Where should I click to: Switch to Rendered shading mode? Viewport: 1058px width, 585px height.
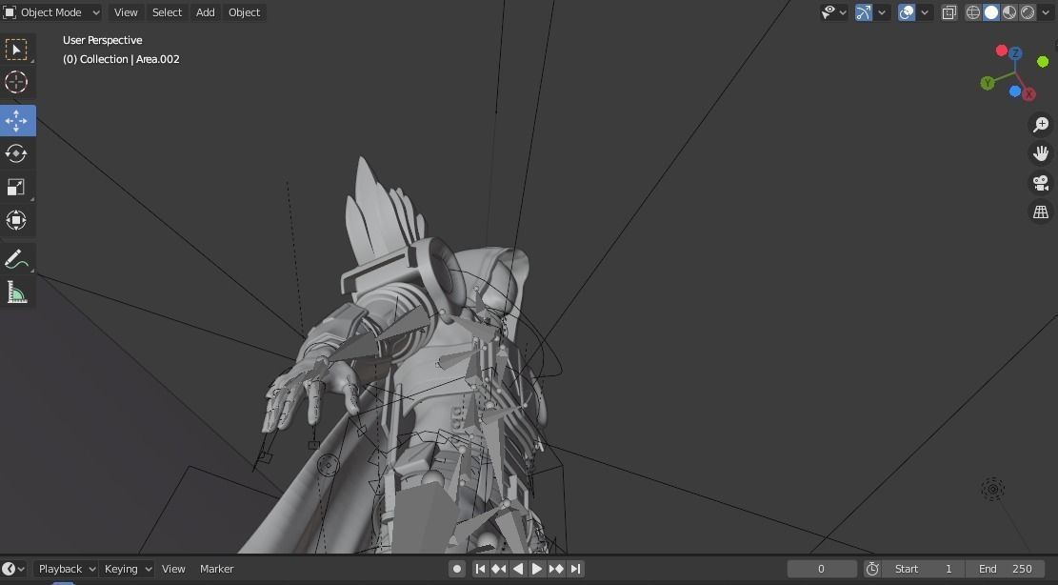(x=1028, y=12)
